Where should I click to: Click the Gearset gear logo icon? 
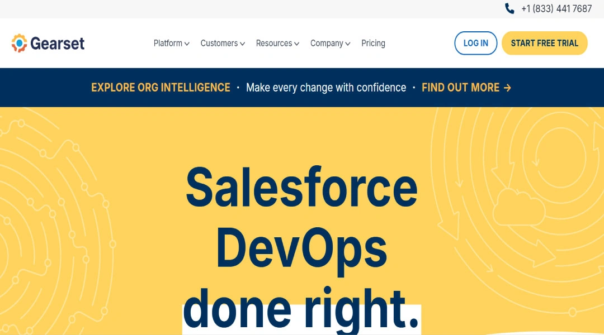(x=19, y=43)
